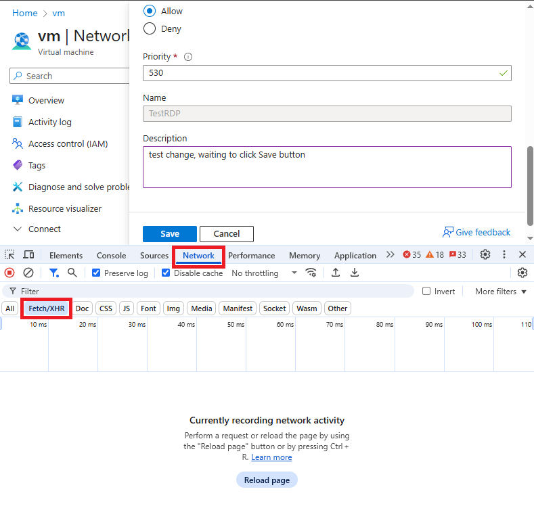Viewport: 534px width, 529px height.
Task: Click the vm resource icon
Action: [x=22, y=41]
